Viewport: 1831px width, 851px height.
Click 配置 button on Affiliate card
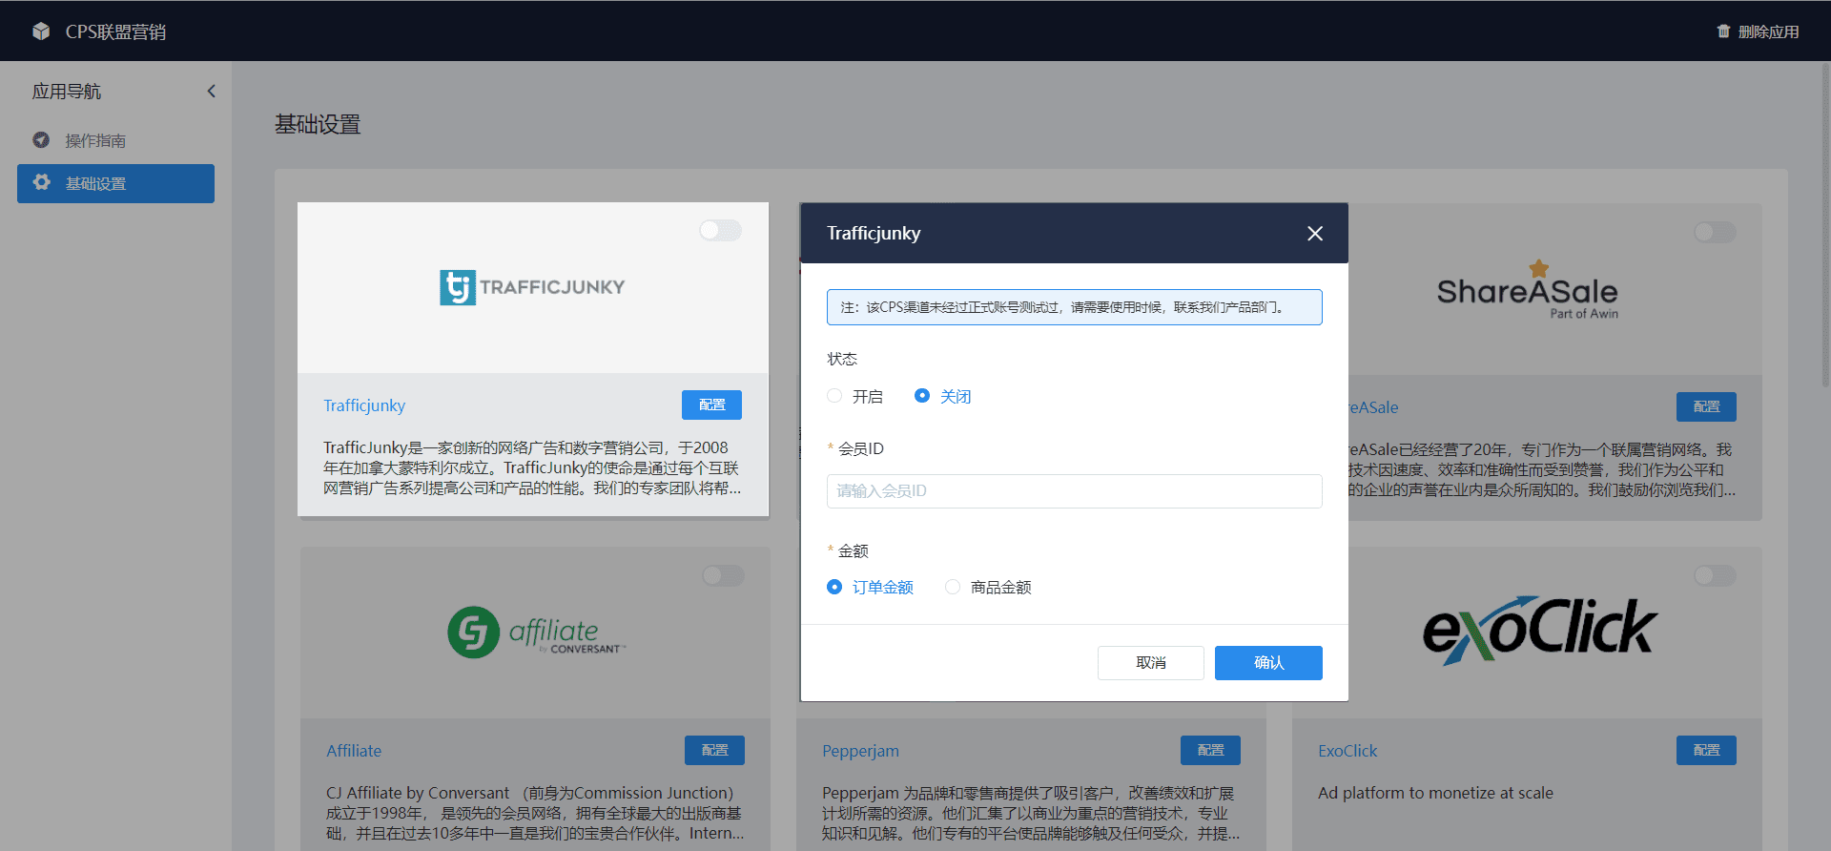(714, 750)
